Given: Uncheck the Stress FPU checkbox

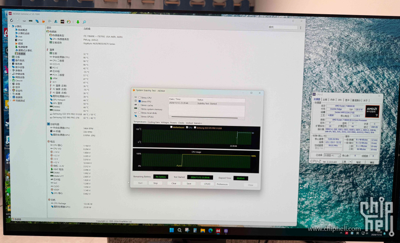Looking at the screenshot, I should tap(140, 101).
